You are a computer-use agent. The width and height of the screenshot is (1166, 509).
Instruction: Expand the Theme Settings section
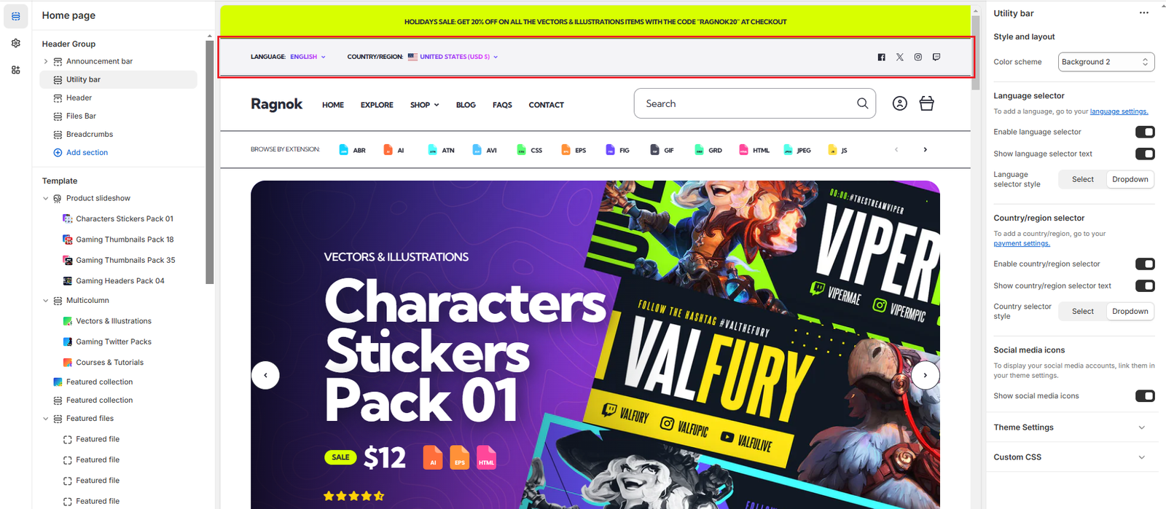[x=1070, y=427]
